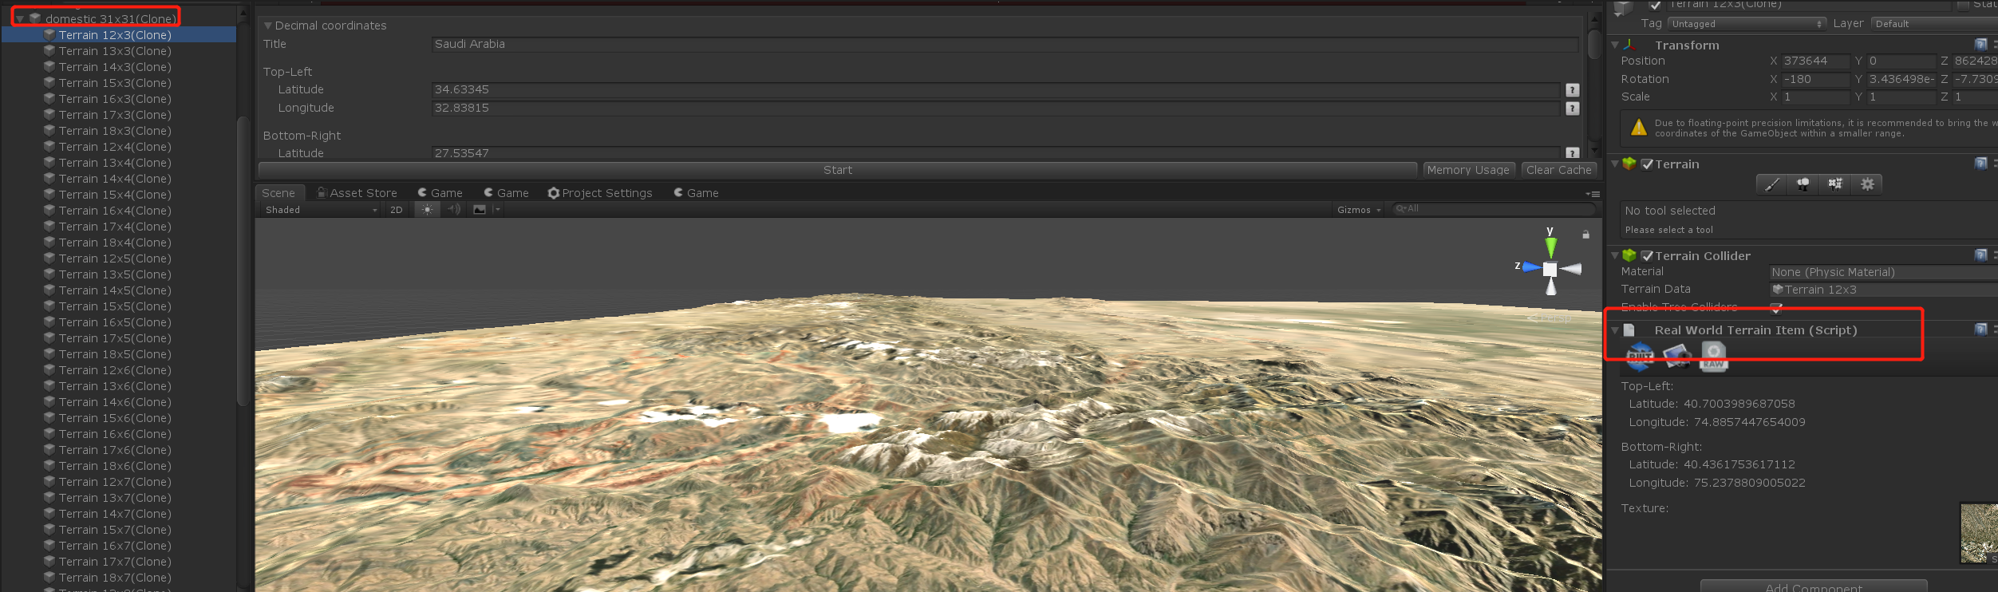
Task: Toggle scene audio speaker icon
Action: tap(454, 210)
